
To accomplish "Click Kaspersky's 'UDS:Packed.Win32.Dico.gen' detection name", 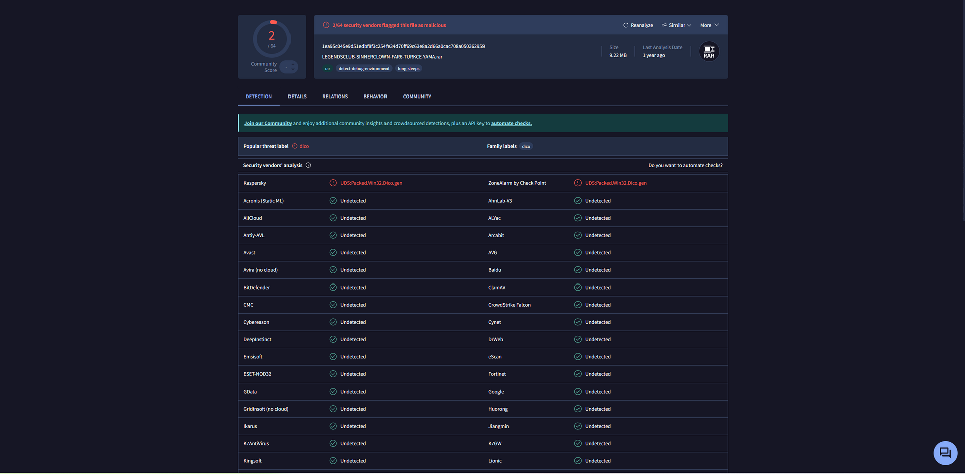I will click(371, 183).
